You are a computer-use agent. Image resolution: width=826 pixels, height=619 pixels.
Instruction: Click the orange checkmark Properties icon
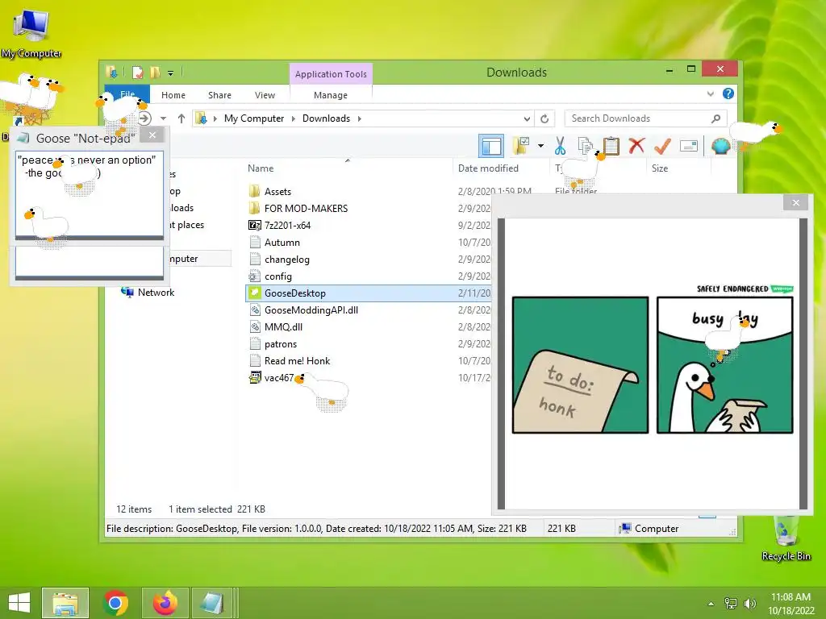(x=662, y=146)
